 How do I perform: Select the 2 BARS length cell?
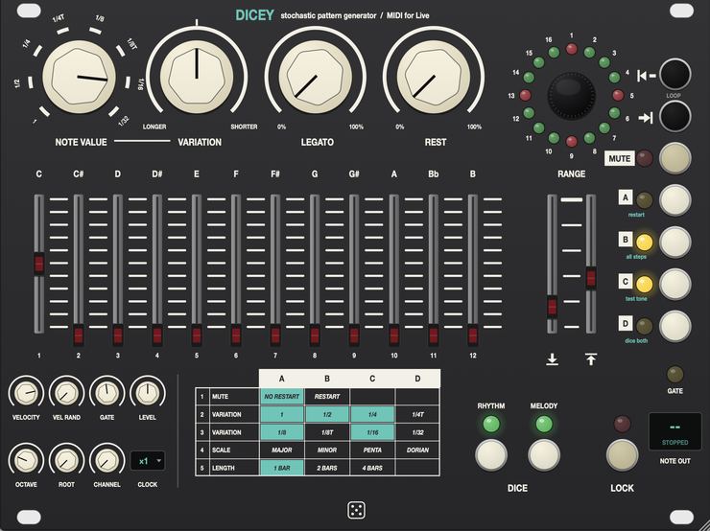[x=327, y=468]
